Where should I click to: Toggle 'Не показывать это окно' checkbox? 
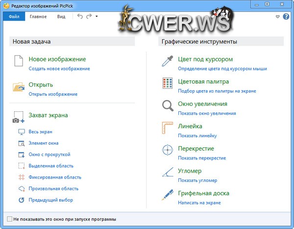(10, 219)
